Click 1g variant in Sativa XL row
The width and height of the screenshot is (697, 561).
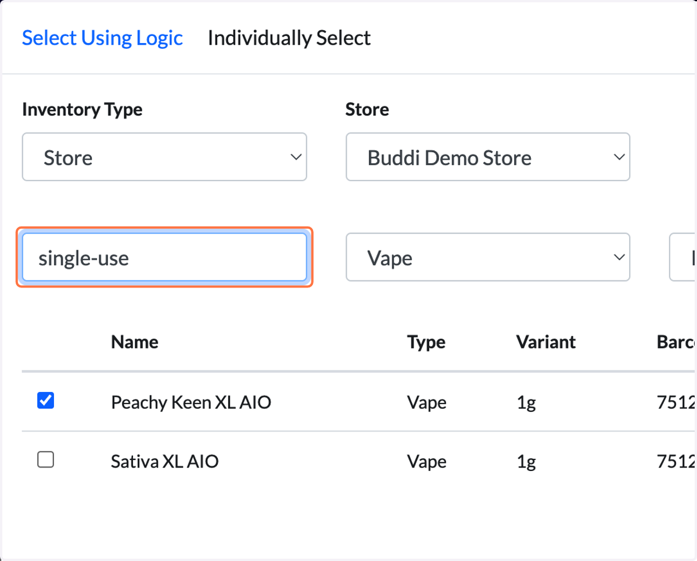click(x=526, y=462)
